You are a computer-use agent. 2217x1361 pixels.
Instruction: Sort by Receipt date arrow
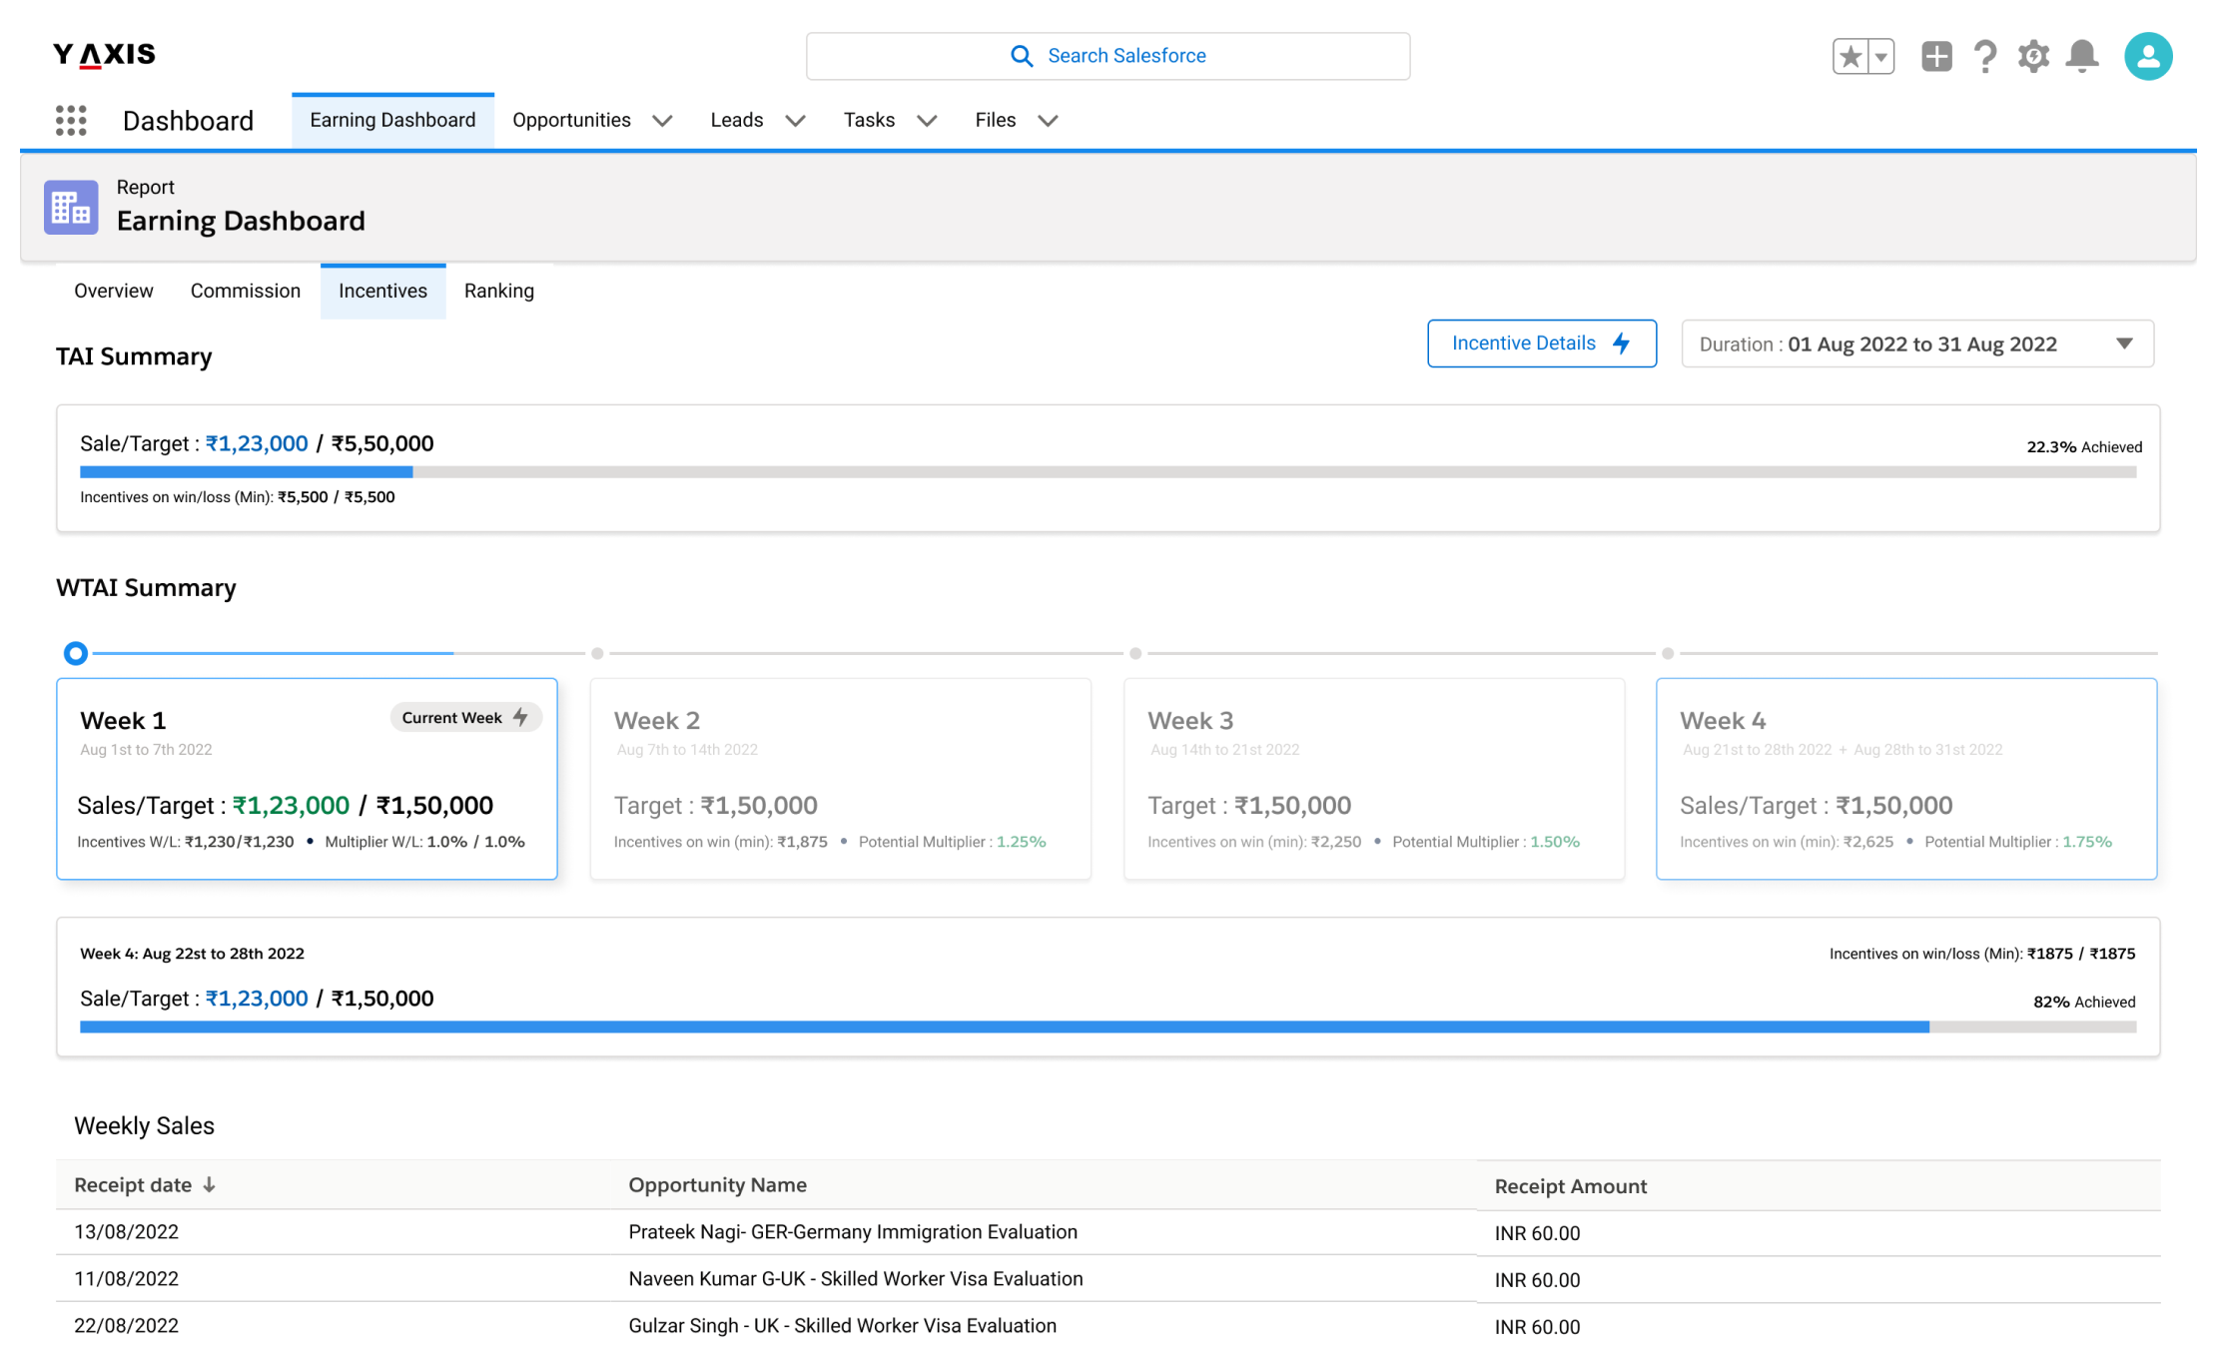tap(209, 1184)
